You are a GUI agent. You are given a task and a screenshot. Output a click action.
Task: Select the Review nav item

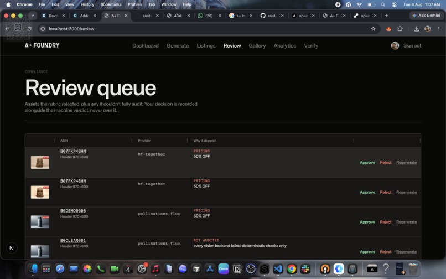[232, 46]
